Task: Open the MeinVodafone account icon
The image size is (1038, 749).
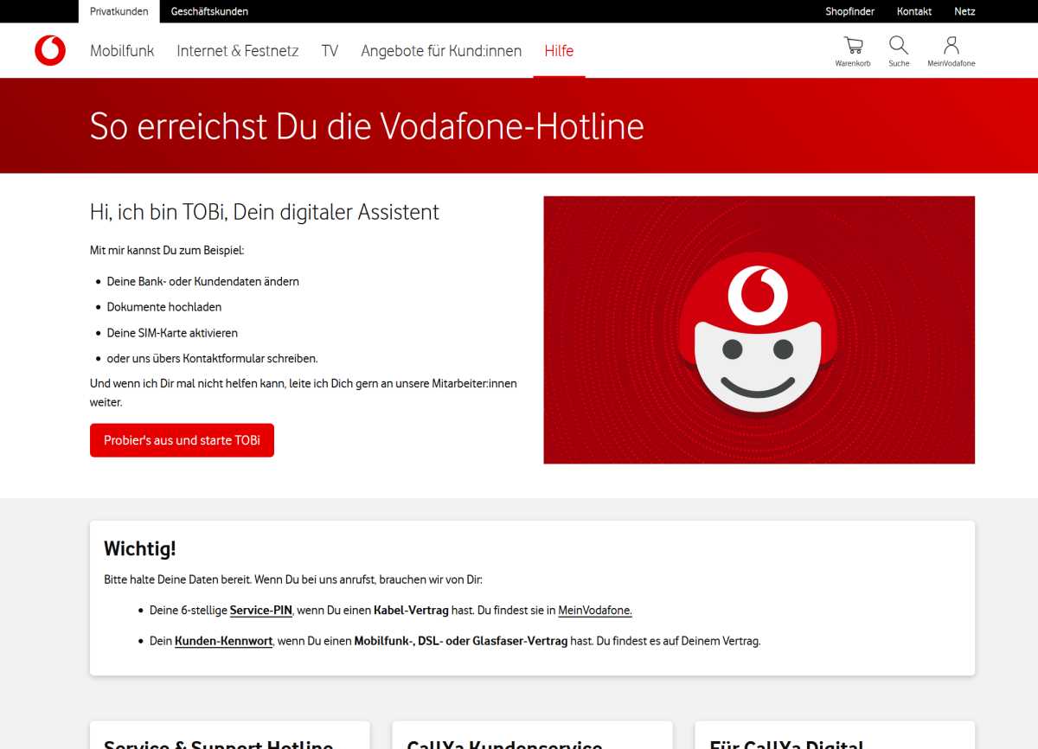Action: point(951,45)
